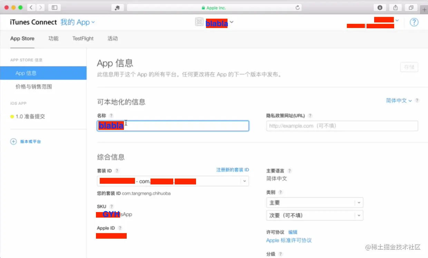Click the 存储 save button

pyautogui.click(x=409, y=67)
